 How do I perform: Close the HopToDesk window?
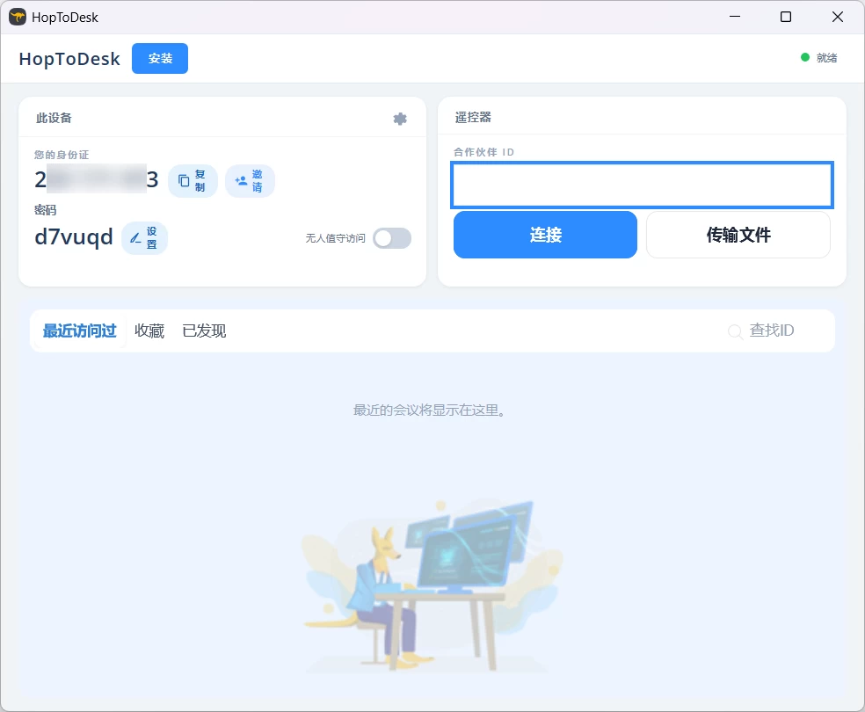838,17
